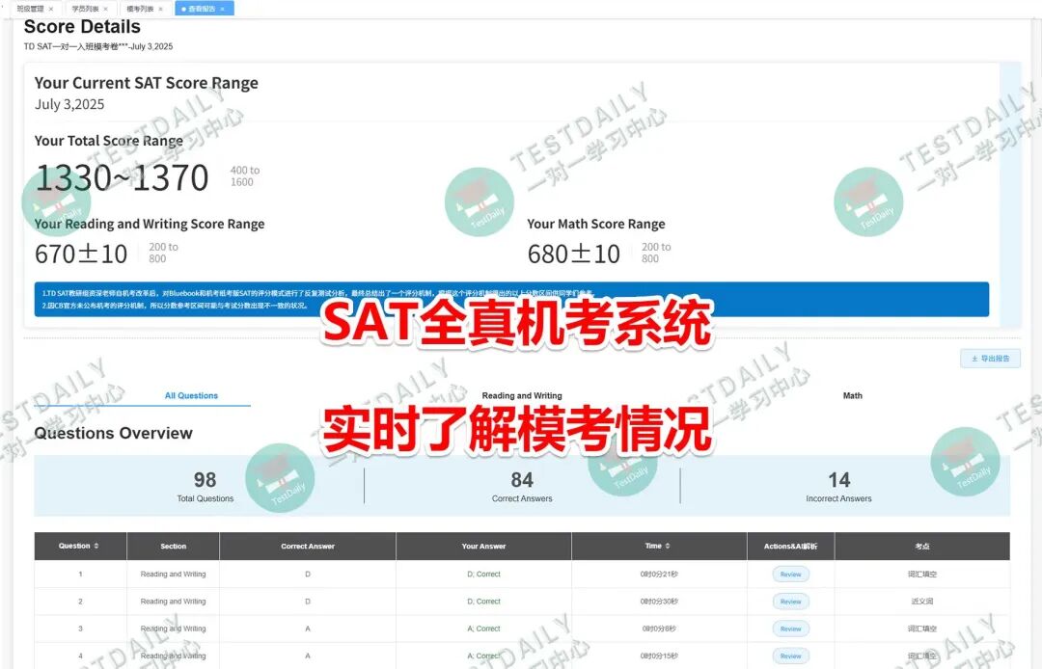Open the Reading and Writing questions tab

coord(522,395)
